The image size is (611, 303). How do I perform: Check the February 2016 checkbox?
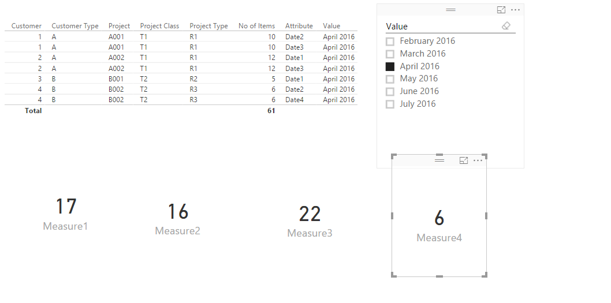tap(390, 42)
